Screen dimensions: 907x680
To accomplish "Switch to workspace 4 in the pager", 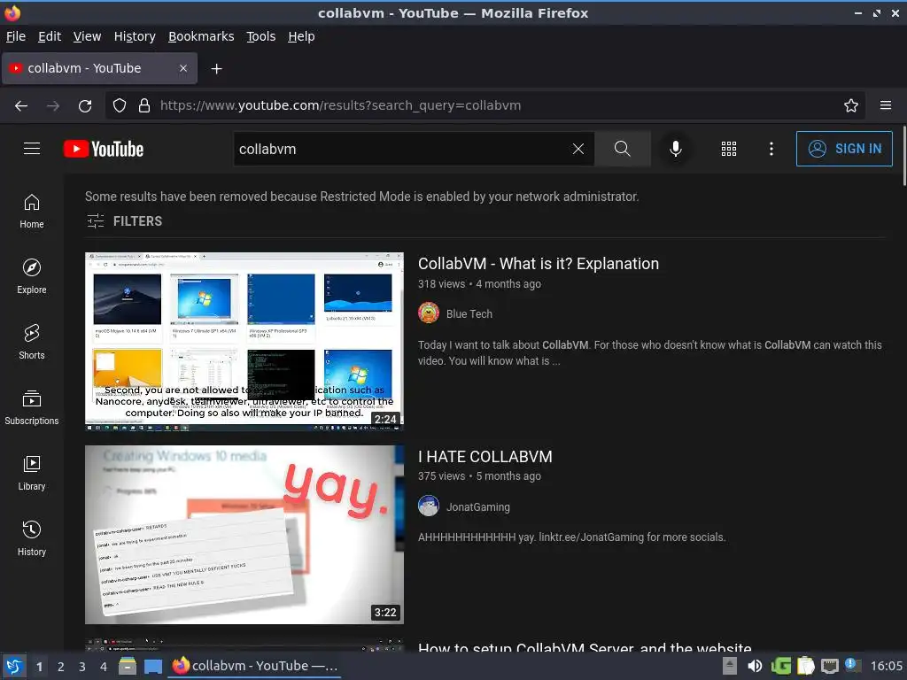I will pyautogui.click(x=104, y=667).
